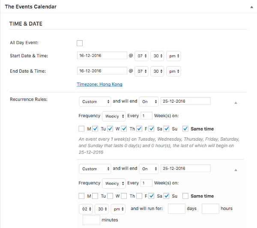The height and width of the screenshot is (228, 257).
Task: Uncheck Same time in first recurrence rule
Action: pyautogui.click(x=185, y=129)
